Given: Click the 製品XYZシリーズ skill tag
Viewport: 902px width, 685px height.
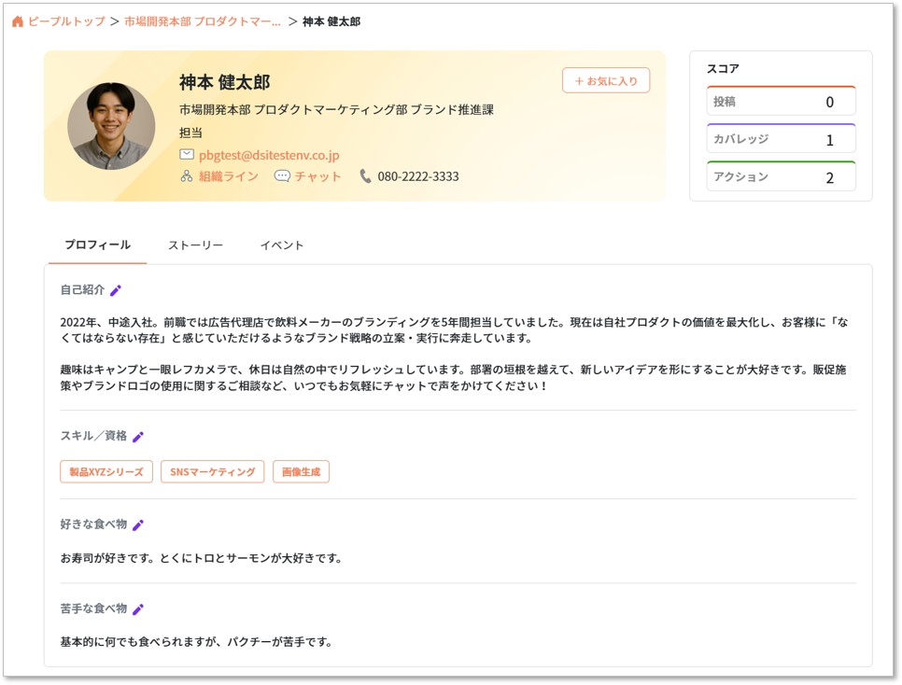Looking at the screenshot, I should (x=106, y=471).
